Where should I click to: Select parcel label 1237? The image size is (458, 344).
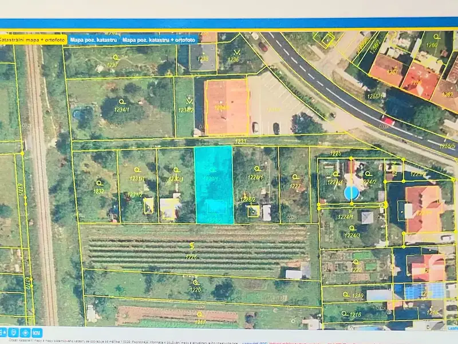(112, 65)
